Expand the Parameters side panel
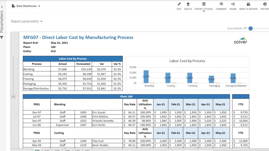269x151 pixels. pos(2,7)
